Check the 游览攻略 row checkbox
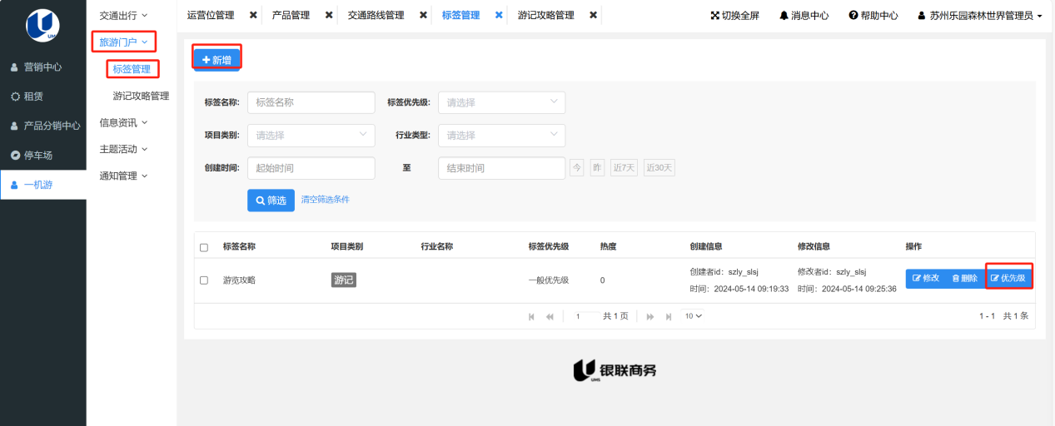Viewport: 1055px width, 426px height. pos(204,280)
